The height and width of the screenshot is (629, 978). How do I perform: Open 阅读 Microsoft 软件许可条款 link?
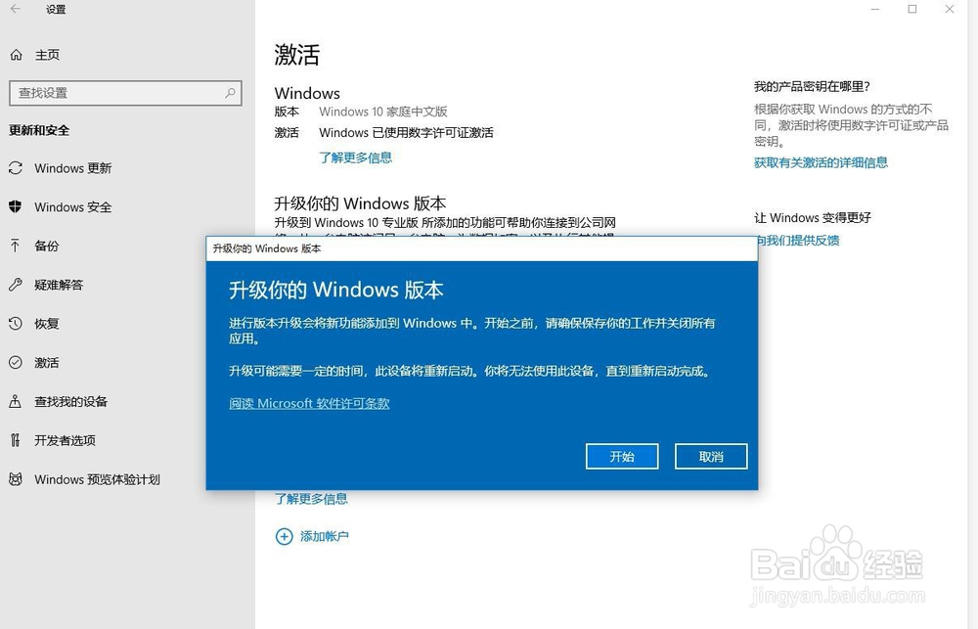309,404
